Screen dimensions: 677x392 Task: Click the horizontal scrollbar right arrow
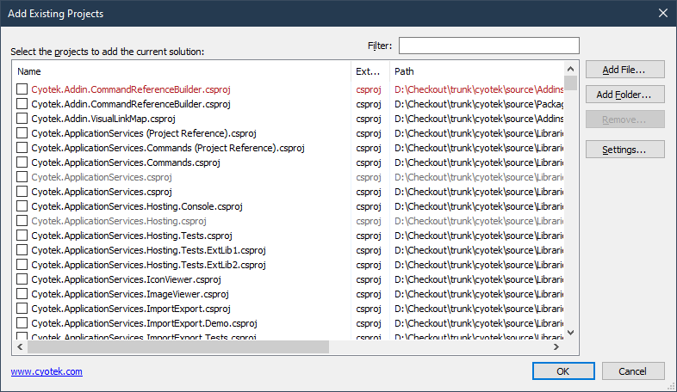(x=556, y=346)
